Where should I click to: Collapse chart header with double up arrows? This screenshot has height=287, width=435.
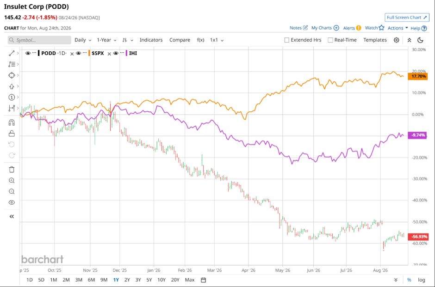(x=409, y=40)
